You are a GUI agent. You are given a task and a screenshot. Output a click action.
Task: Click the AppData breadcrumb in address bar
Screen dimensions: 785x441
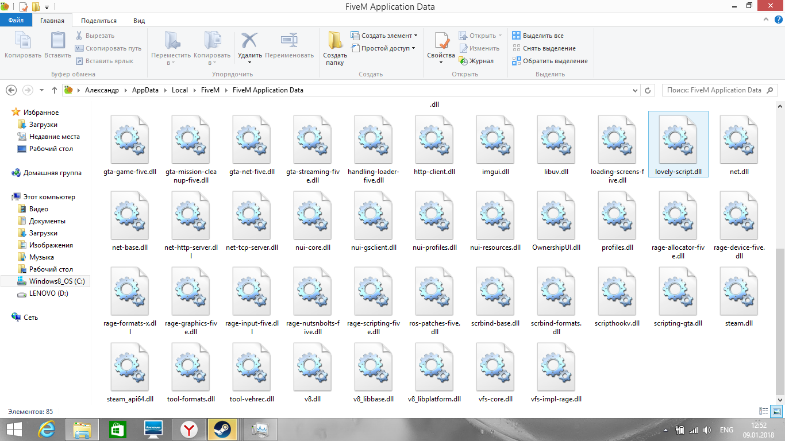[145, 90]
